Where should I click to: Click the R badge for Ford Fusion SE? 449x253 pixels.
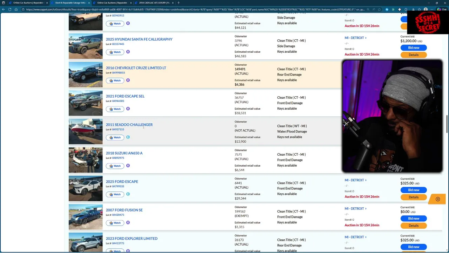click(128, 223)
